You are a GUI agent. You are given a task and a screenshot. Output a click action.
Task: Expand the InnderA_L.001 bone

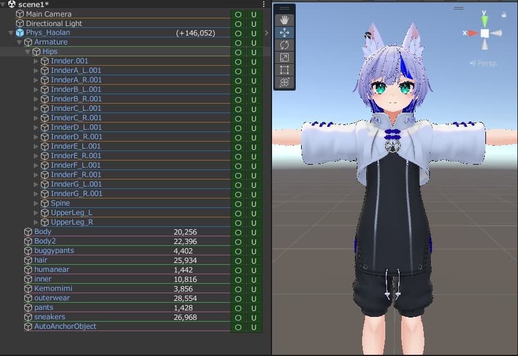35,70
